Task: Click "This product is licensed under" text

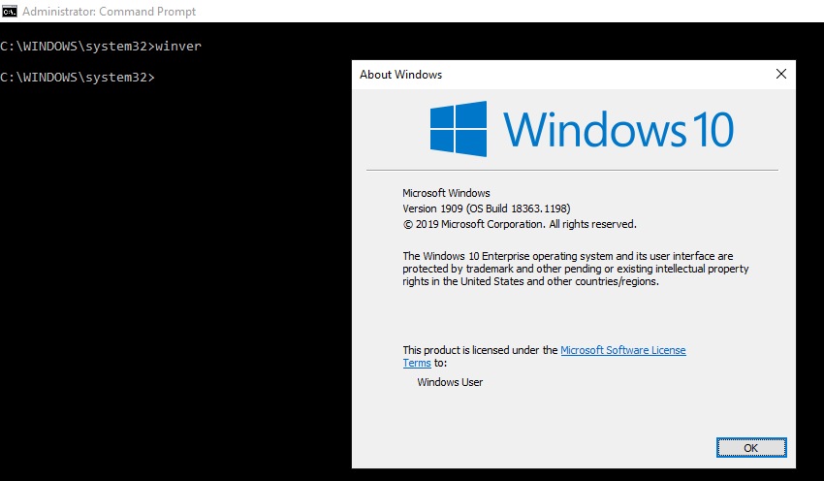Action: (x=480, y=350)
